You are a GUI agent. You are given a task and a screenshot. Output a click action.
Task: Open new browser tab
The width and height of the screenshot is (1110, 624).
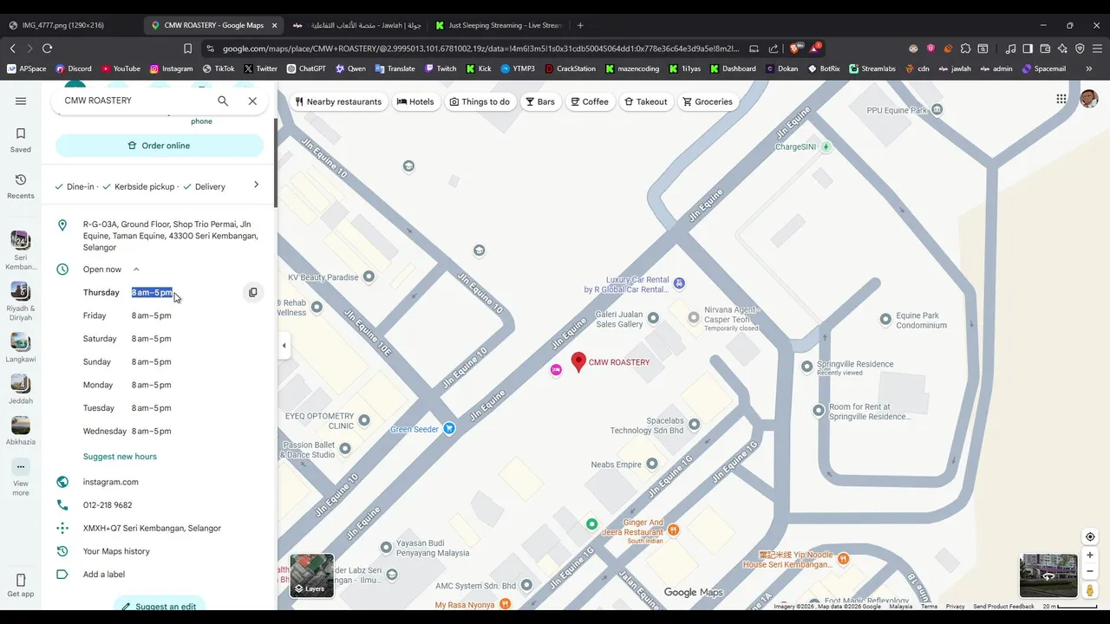click(x=580, y=25)
